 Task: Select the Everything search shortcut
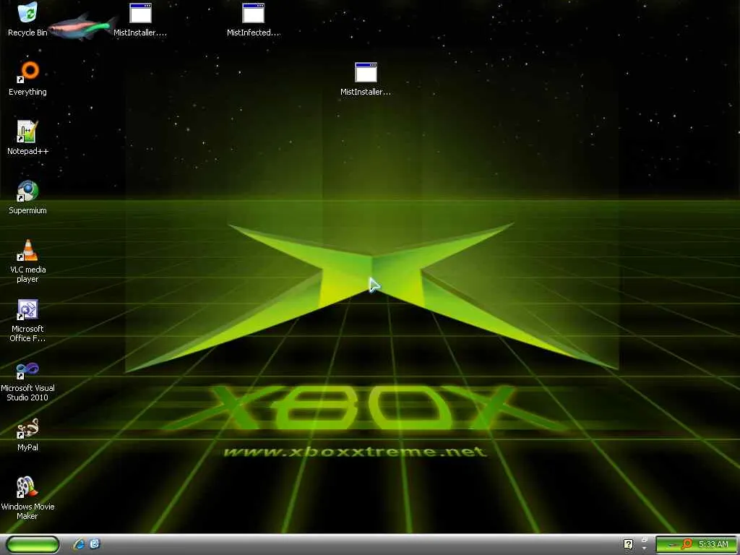click(27, 79)
